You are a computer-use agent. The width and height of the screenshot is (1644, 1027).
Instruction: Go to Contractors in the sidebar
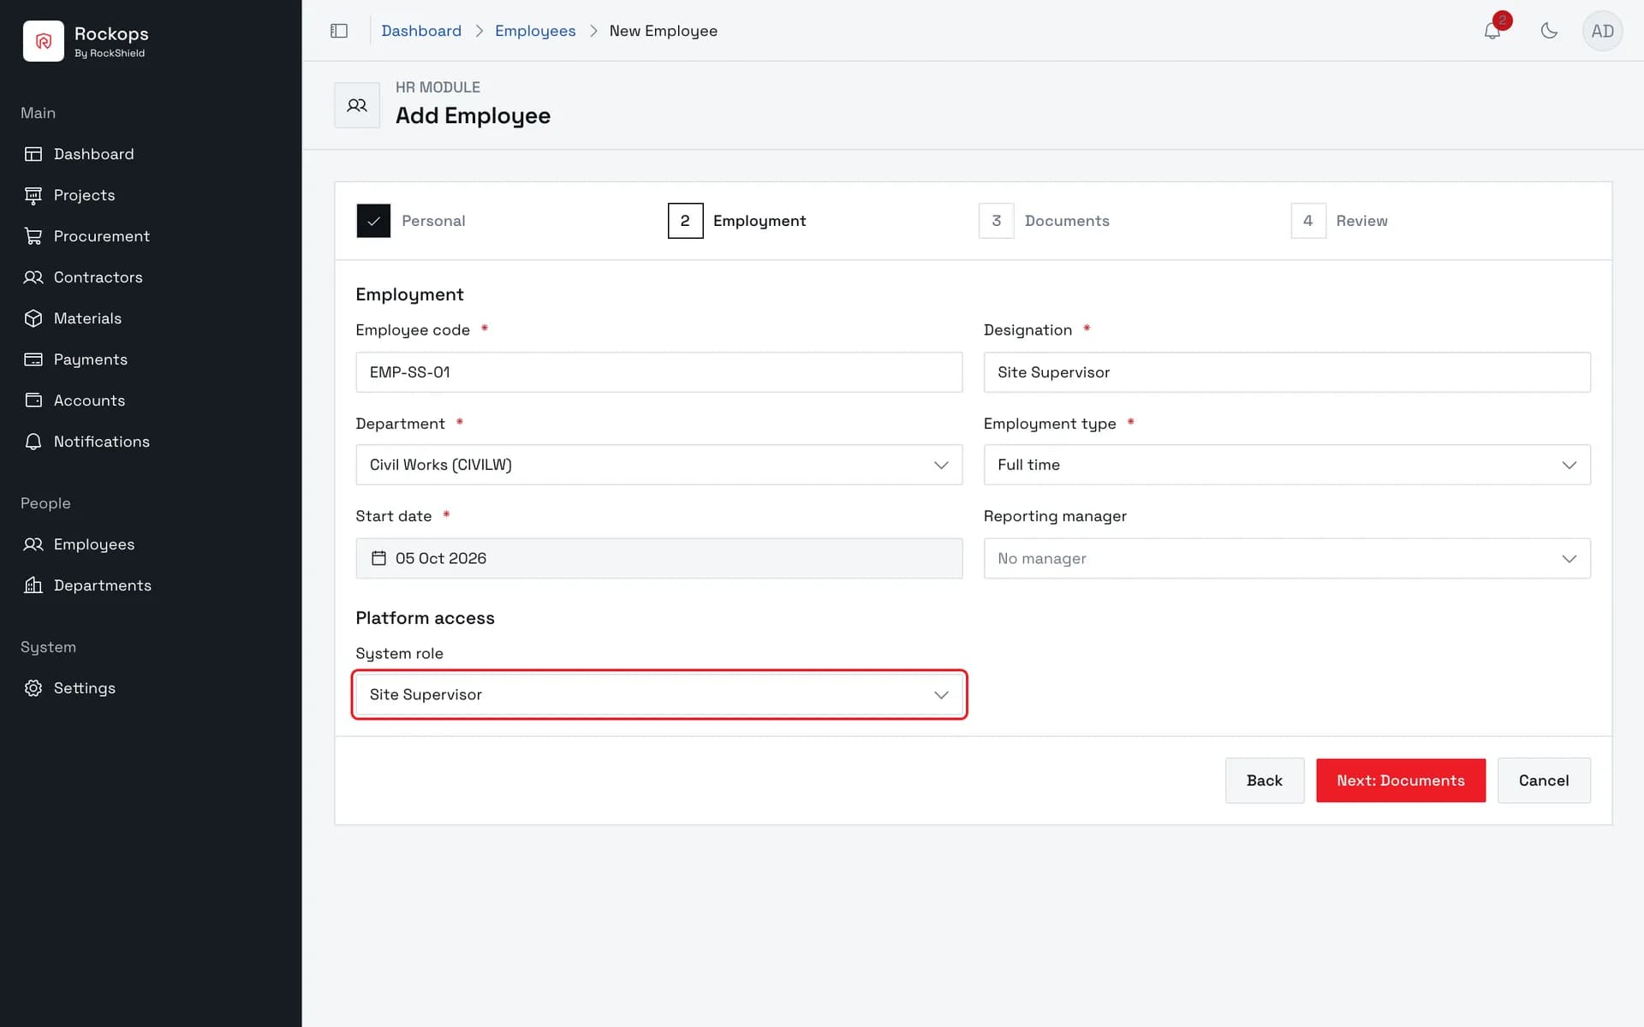(98, 277)
